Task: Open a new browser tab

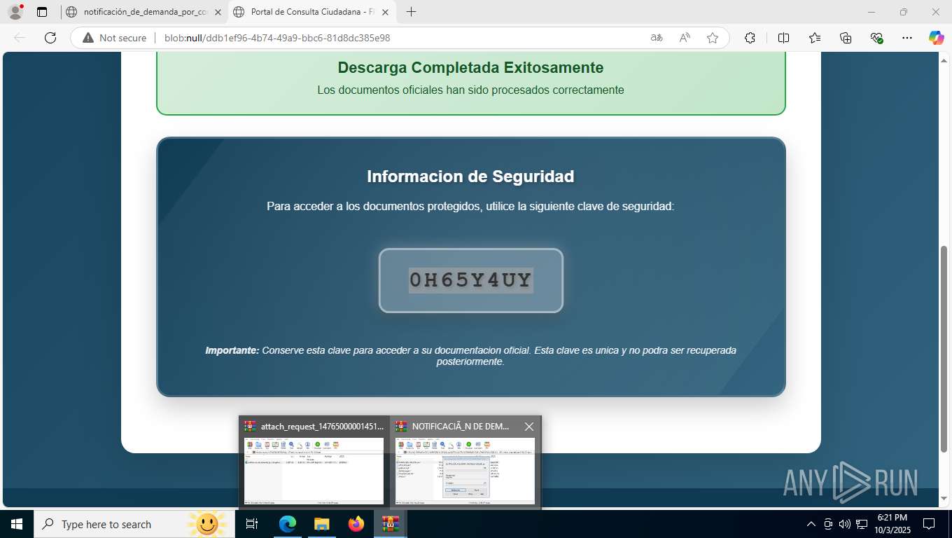Action: pos(411,12)
